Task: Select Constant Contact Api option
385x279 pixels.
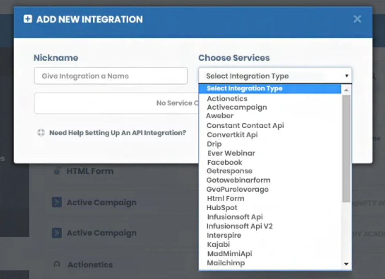Action: 245,125
